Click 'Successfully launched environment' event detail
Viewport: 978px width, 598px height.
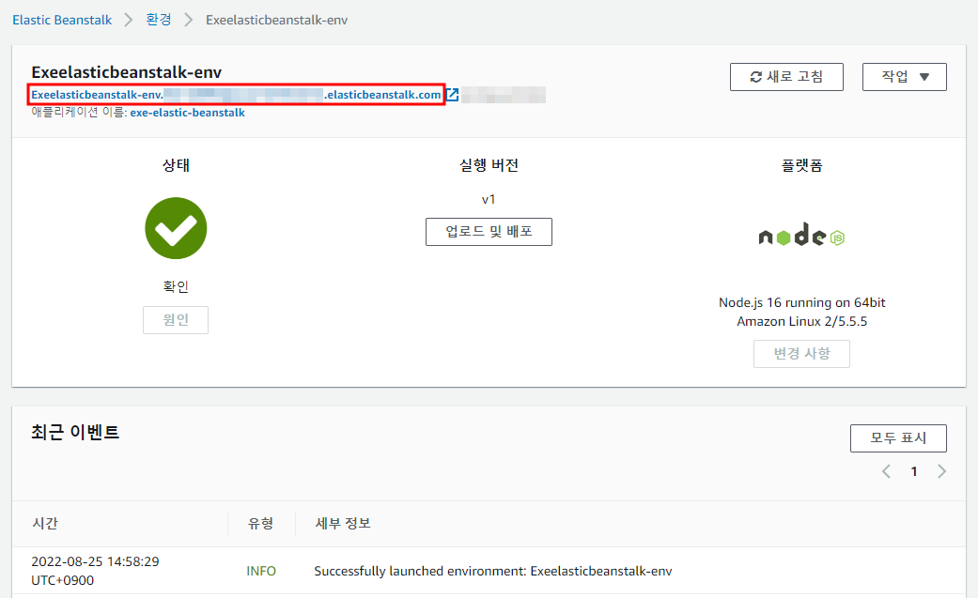tap(493, 571)
